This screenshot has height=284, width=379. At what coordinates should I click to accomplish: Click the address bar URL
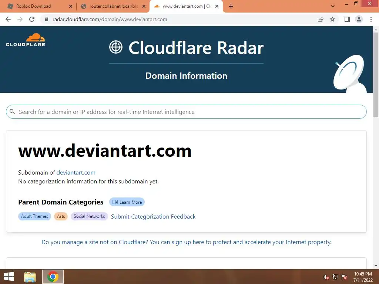pyautogui.click(x=110, y=19)
